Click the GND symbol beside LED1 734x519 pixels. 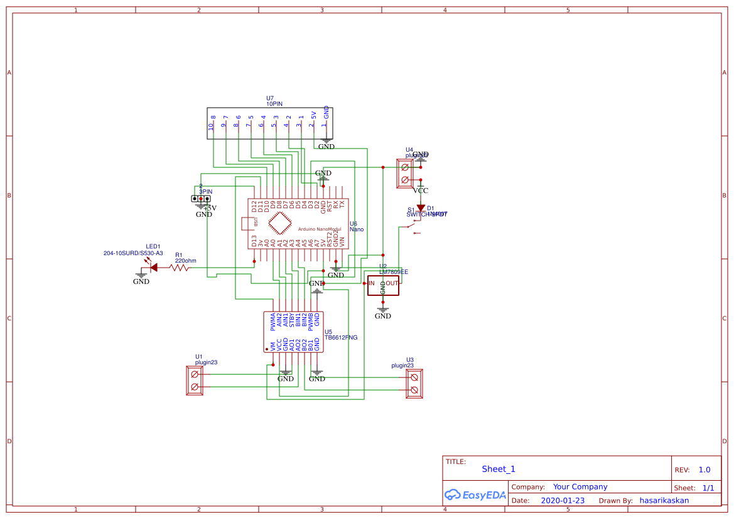tap(141, 274)
